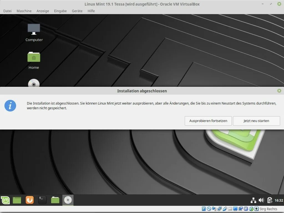
Task: Open the Computer desktop icon
Action: click(x=34, y=33)
